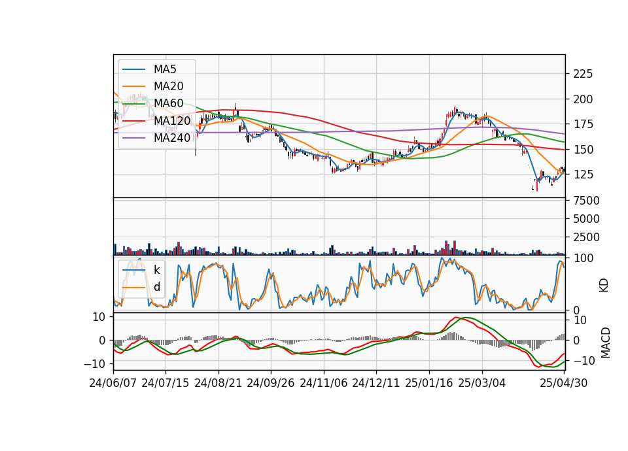Viewport: 628px width, 451px height.
Task: Click the 125 price axis tick
Action: click(x=583, y=175)
